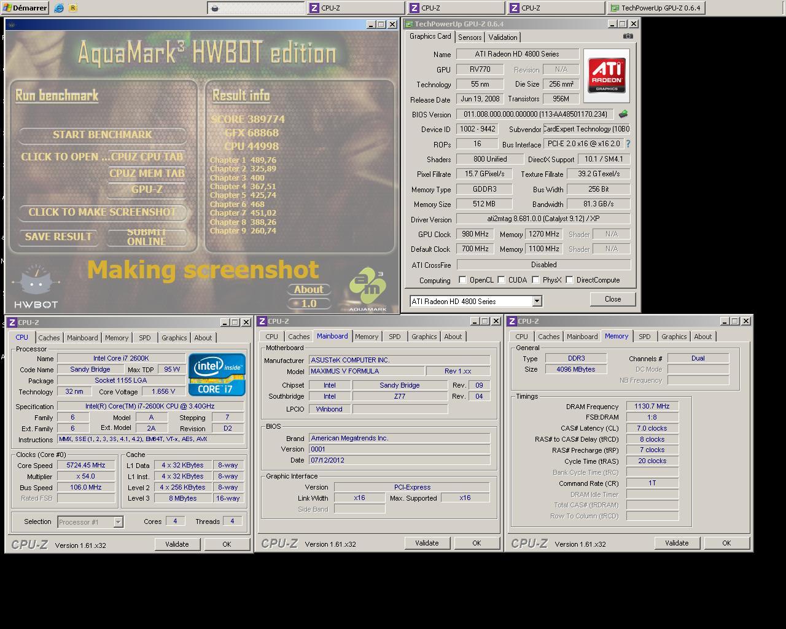Click START BENCHMARK in AquaMark
The width and height of the screenshot is (786, 629).
point(103,135)
